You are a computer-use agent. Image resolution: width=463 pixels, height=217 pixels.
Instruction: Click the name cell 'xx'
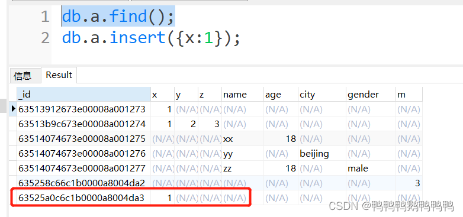point(242,139)
